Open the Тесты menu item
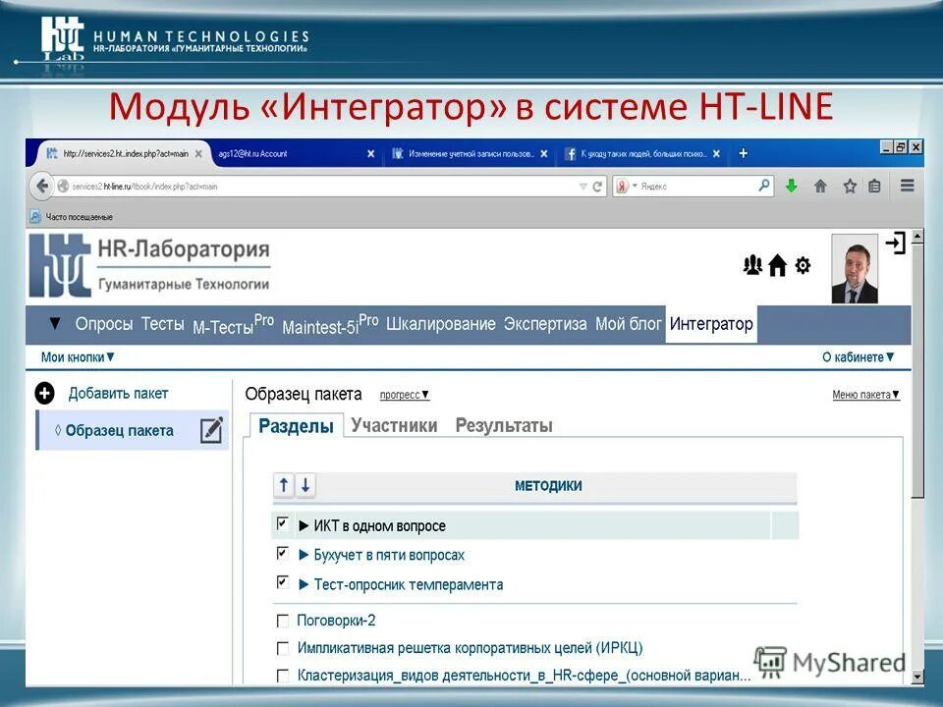The image size is (943, 707). coord(163,323)
